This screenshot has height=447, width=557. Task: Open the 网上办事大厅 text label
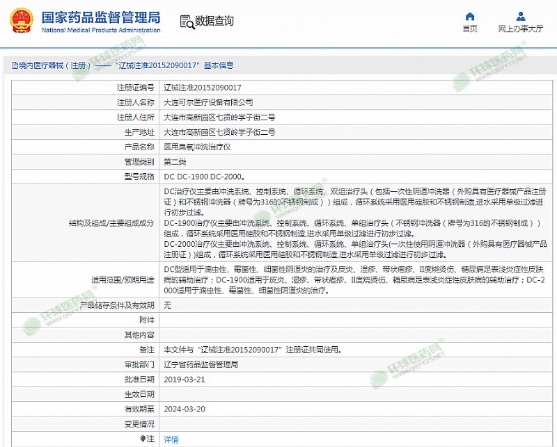(521, 29)
